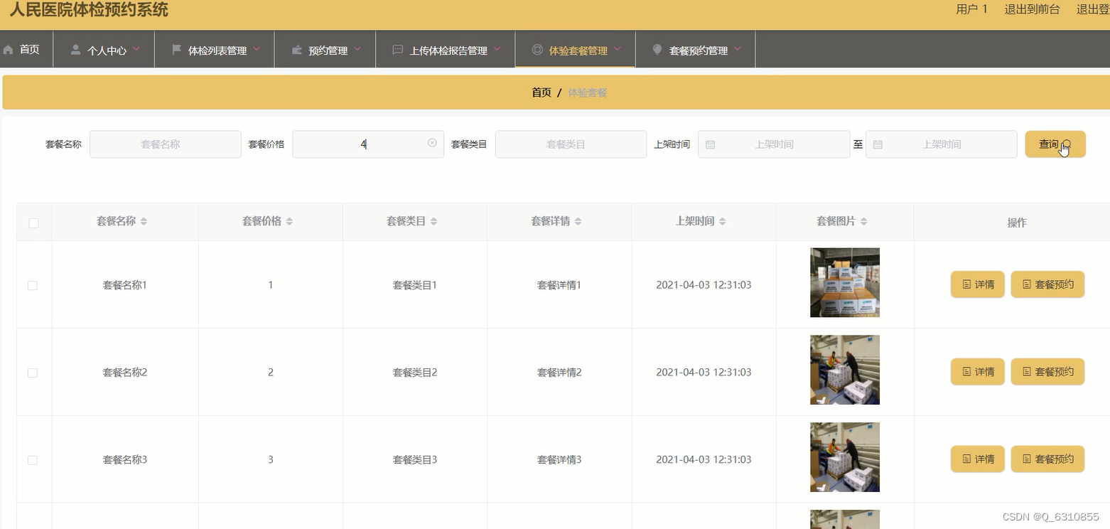The width and height of the screenshot is (1110, 529).
Task: Open the 个人中心 menu
Action: pyautogui.click(x=104, y=50)
